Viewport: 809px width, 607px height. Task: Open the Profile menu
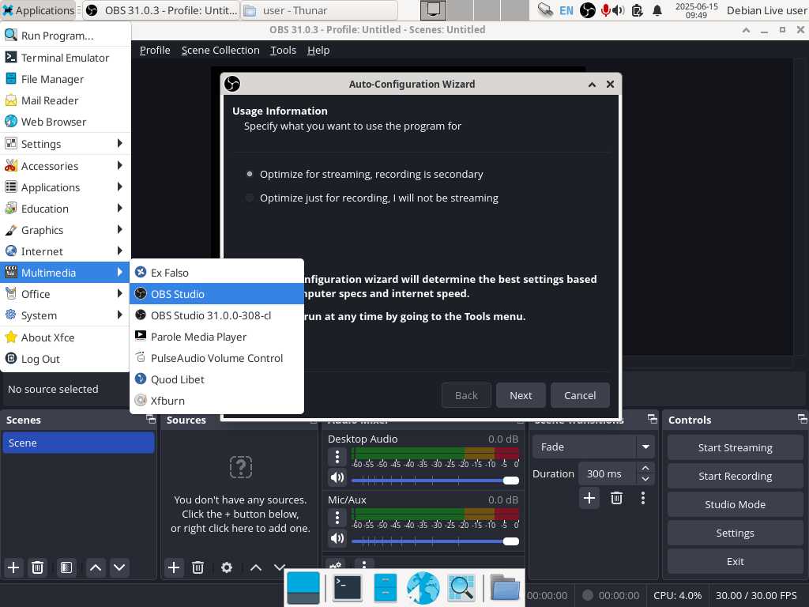pyautogui.click(x=155, y=50)
